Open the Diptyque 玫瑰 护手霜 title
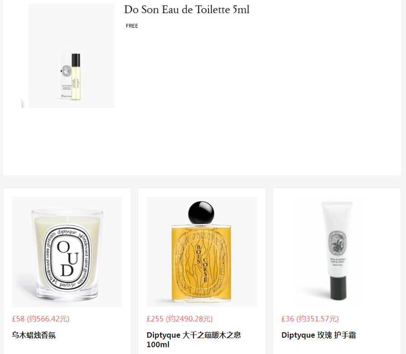Image resolution: width=406 pixels, height=354 pixels. click(x=319, y=335)
